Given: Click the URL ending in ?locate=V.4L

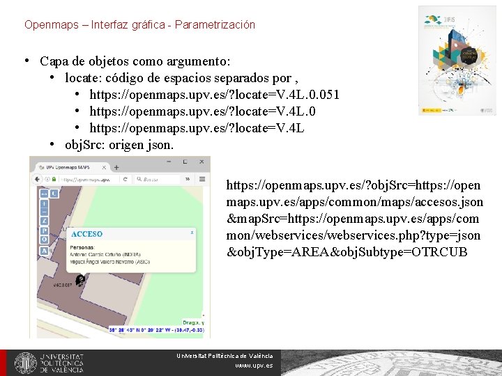Looking at the screenshot, I should [x=197, y=128].
